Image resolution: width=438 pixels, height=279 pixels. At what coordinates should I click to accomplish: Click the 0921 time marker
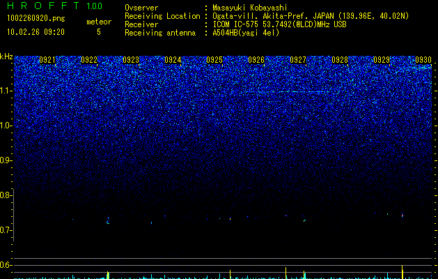pyautogui.click(x=47, y=60)
